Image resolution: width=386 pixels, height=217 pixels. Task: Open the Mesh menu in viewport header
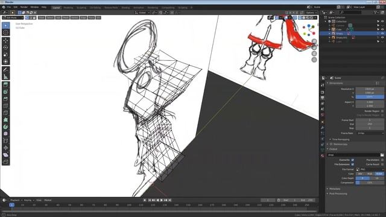(x=66, y=17)
